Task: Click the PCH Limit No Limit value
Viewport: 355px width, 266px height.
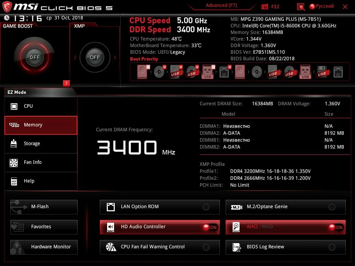Action: [x=240, y=185]
